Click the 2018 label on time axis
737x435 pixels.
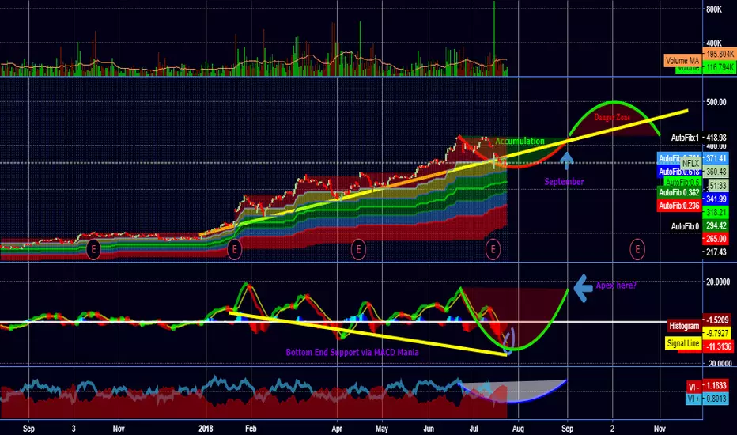[x=206, y=429]
